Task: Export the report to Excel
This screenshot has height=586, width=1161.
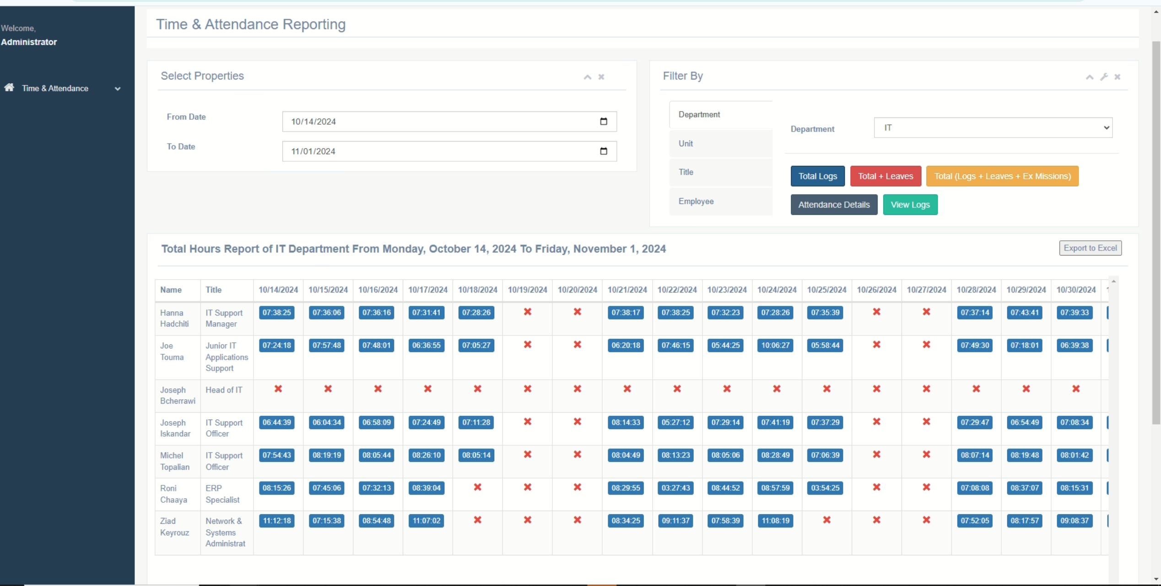Action: 1090,248
